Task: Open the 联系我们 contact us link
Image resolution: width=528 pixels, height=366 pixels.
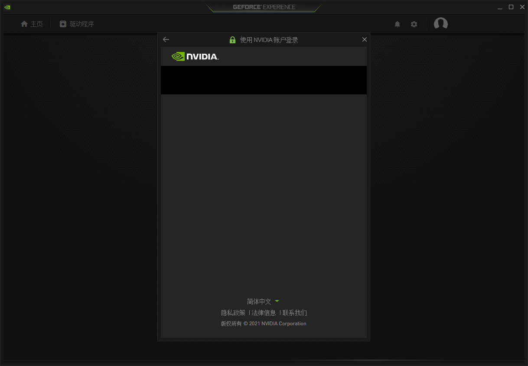Action: (295, 313)
